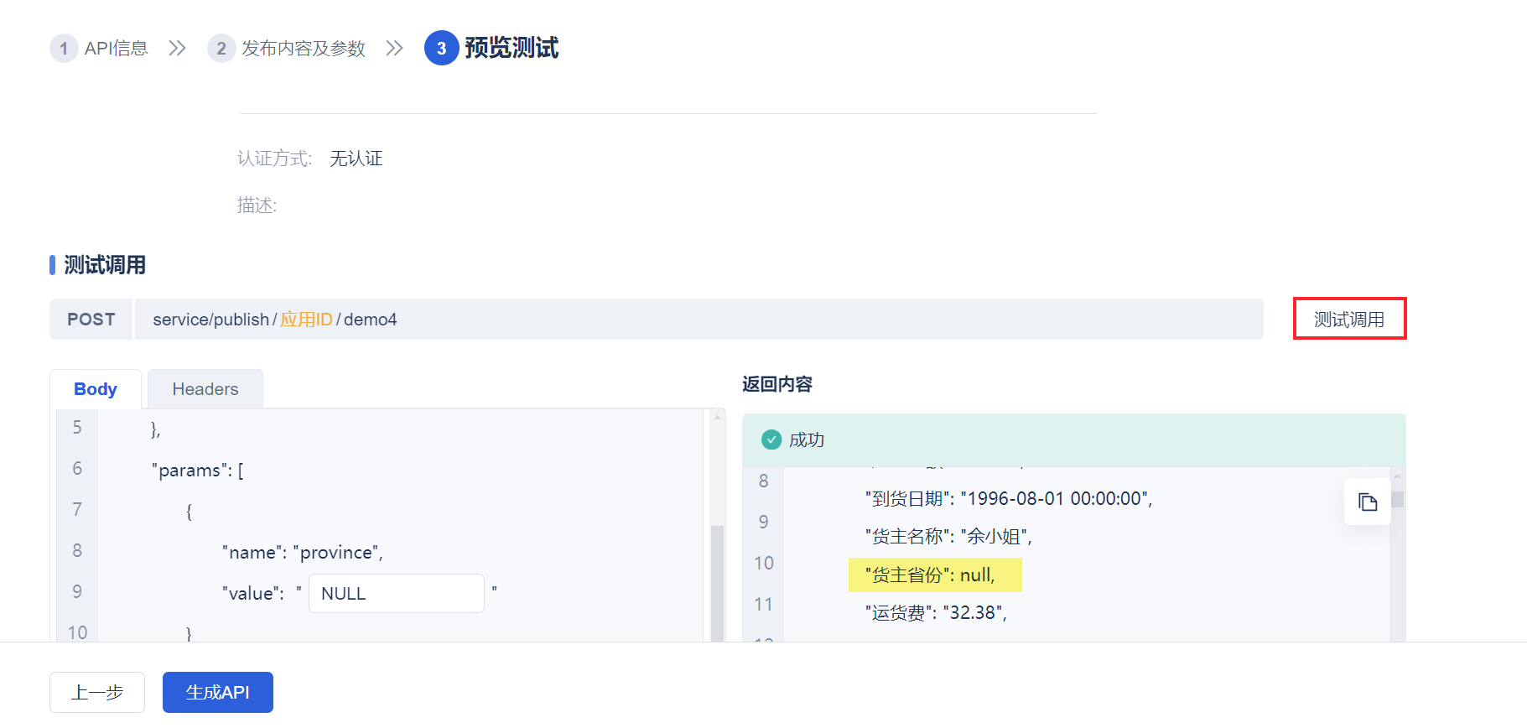The image size is (1527, 728).
Task: Switch to the Headers tab
Action: [205, 389]
